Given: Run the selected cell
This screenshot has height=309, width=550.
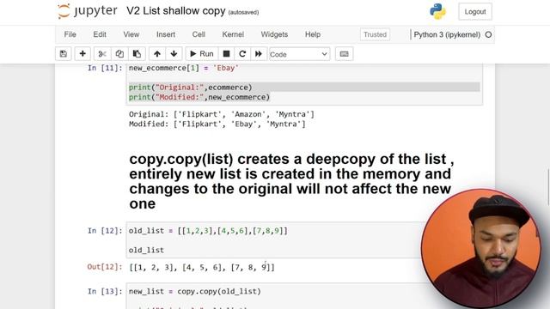Looking at the screenshot, I should (x=202, y=54).
